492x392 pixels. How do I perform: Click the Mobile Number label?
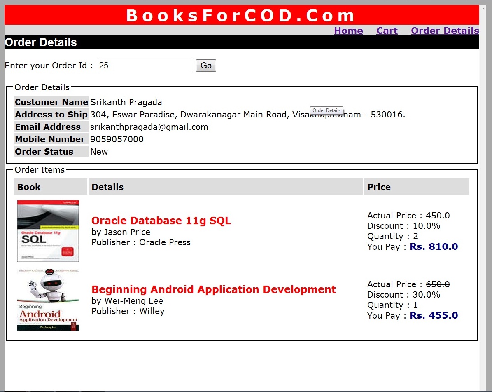tap(51, 139)
